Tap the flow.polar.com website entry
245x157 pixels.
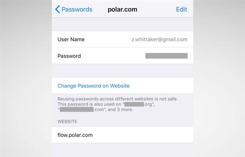coord(75,135)
